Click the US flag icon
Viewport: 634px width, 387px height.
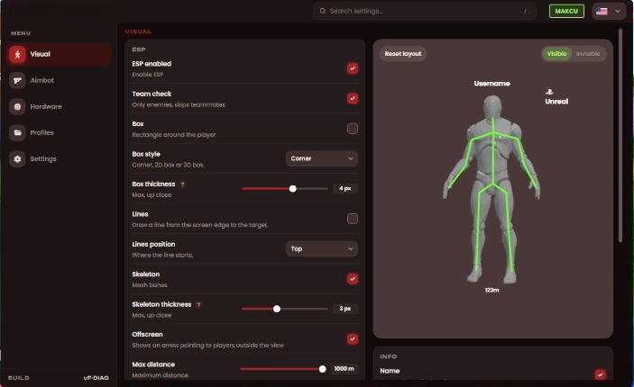[x=602, y=11]
